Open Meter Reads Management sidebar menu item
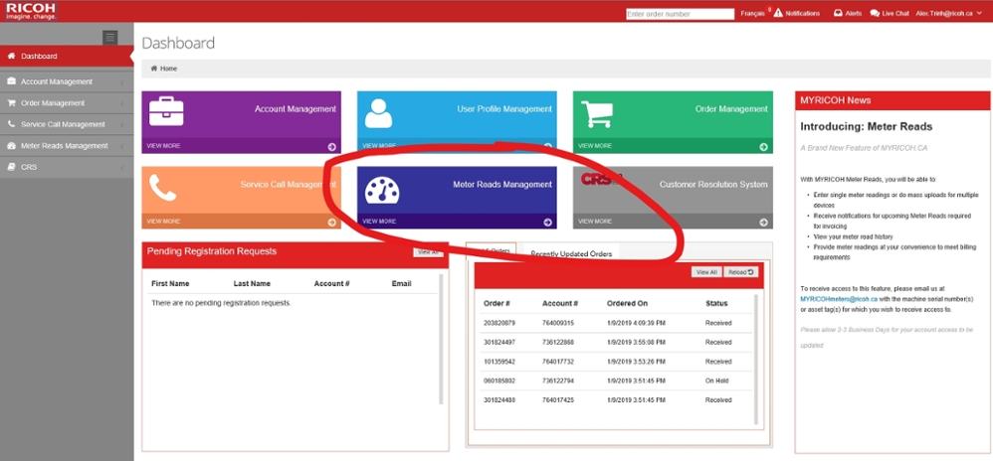This screenshot has height=461, width=993. pos(67,146)
